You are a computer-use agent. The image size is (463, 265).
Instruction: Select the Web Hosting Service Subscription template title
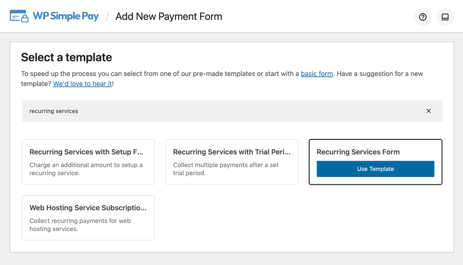pos(88,208)
